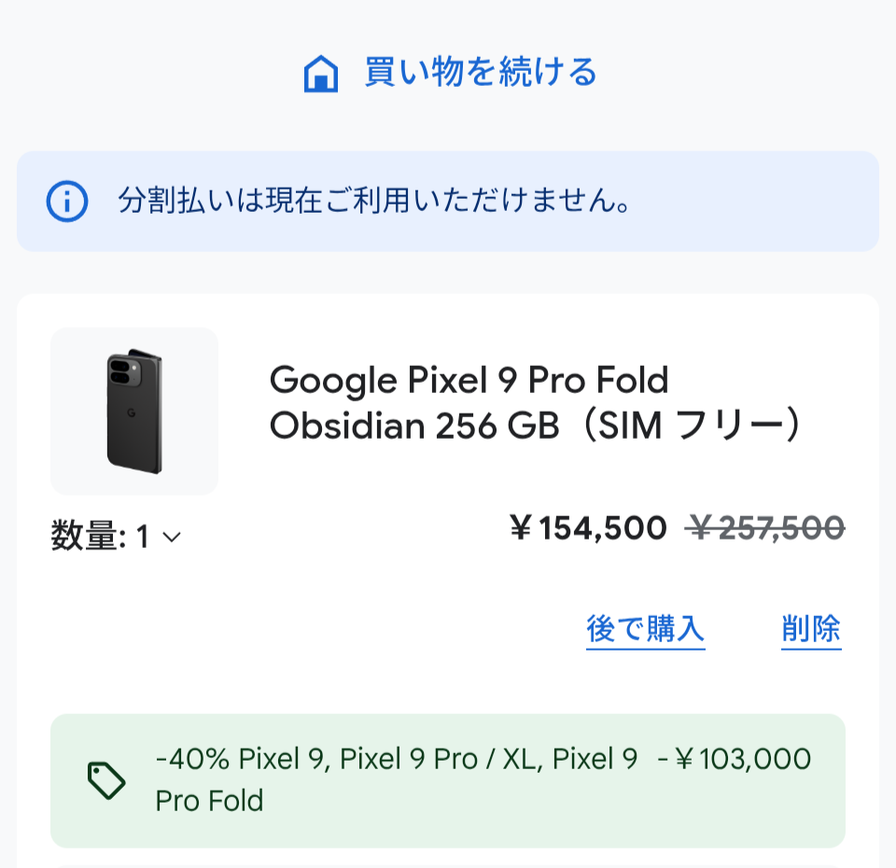Open the Pixel 9 Pro Fold product thumbnail

tap(134, 411)
